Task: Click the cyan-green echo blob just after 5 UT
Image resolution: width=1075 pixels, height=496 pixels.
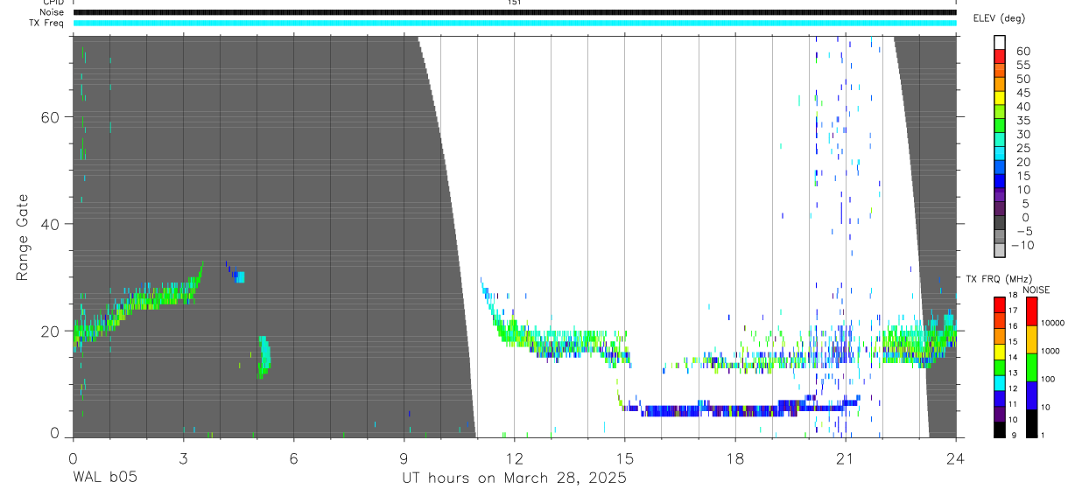Action: 263,357
